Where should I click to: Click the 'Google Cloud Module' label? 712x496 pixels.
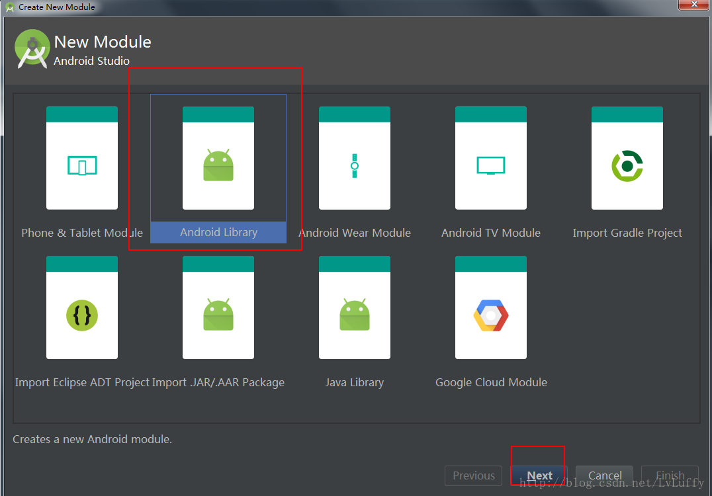pos(491,382)
